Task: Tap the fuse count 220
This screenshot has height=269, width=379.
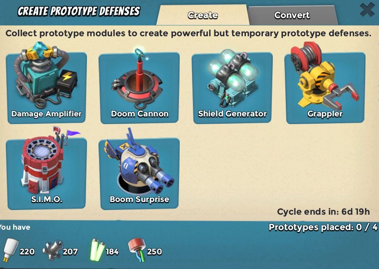Action: tap(27, 252)
